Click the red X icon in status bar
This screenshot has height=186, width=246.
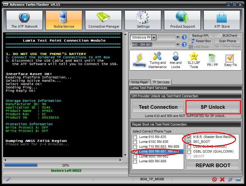(222, 179)
